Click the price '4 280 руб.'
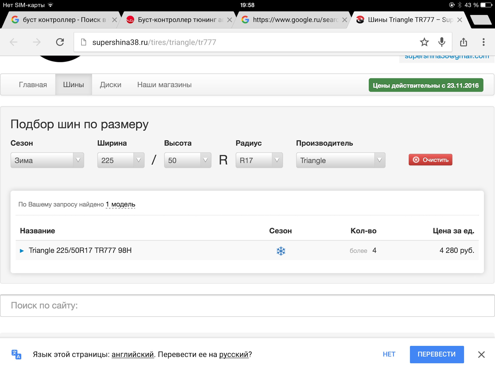Viewport: 495px width, 371px height. [x=457, y=250]
